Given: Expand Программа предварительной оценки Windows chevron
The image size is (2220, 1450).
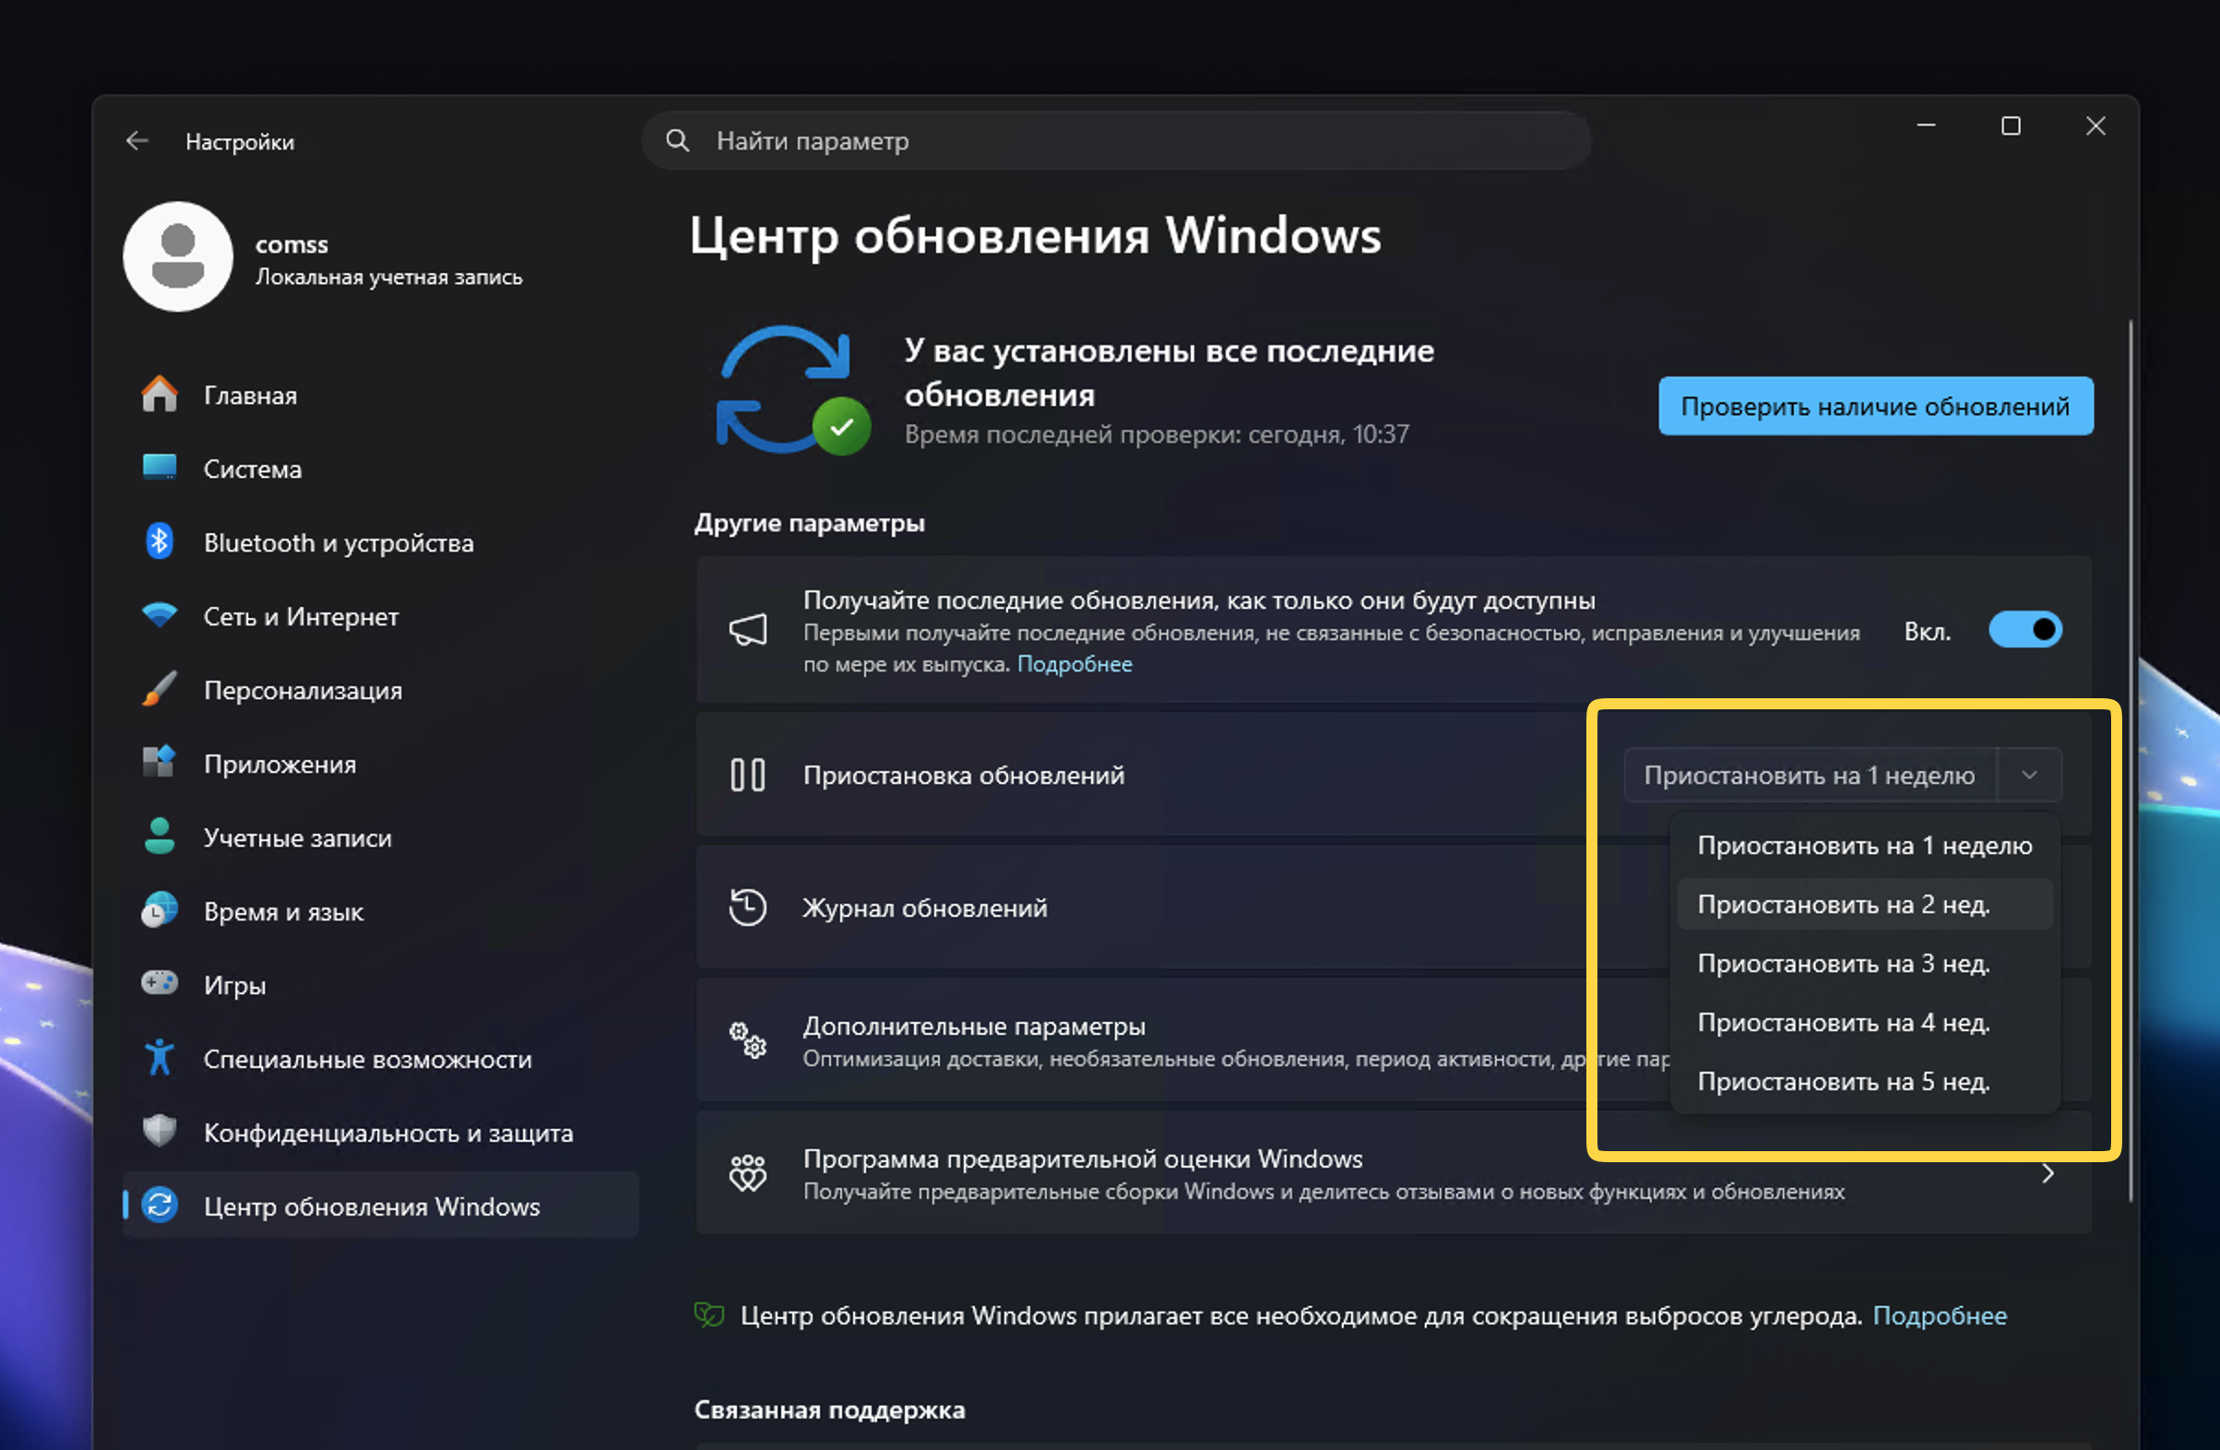Looking at the screenshot, I should 2048,1174.
